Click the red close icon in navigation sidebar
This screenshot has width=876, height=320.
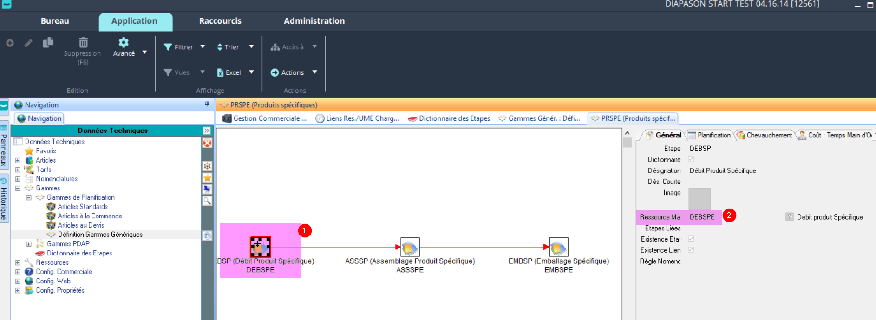pyautogui.click(x=207, y=143)
